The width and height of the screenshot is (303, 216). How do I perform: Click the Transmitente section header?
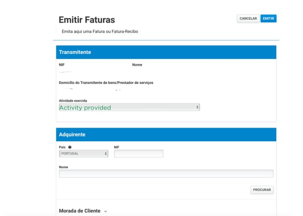click(x=166, y=52)
